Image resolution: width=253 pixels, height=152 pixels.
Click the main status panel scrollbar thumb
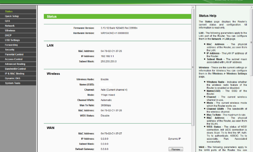pos(193,68)
